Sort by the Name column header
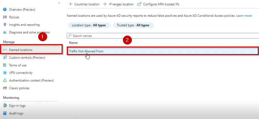The width and height of the screenshot is (259, 119). [x=73, y=43]
